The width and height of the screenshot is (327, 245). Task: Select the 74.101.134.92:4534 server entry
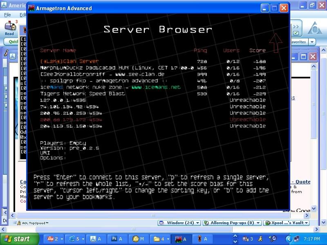pyautogui.click(x=153, y=107)
